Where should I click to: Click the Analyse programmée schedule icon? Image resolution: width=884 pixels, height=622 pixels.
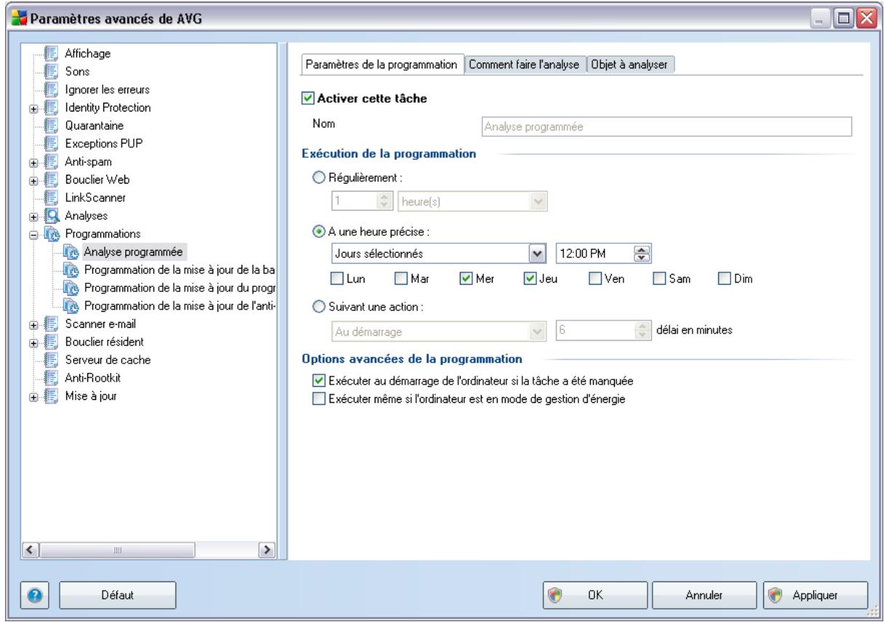[x=71, y=252]
